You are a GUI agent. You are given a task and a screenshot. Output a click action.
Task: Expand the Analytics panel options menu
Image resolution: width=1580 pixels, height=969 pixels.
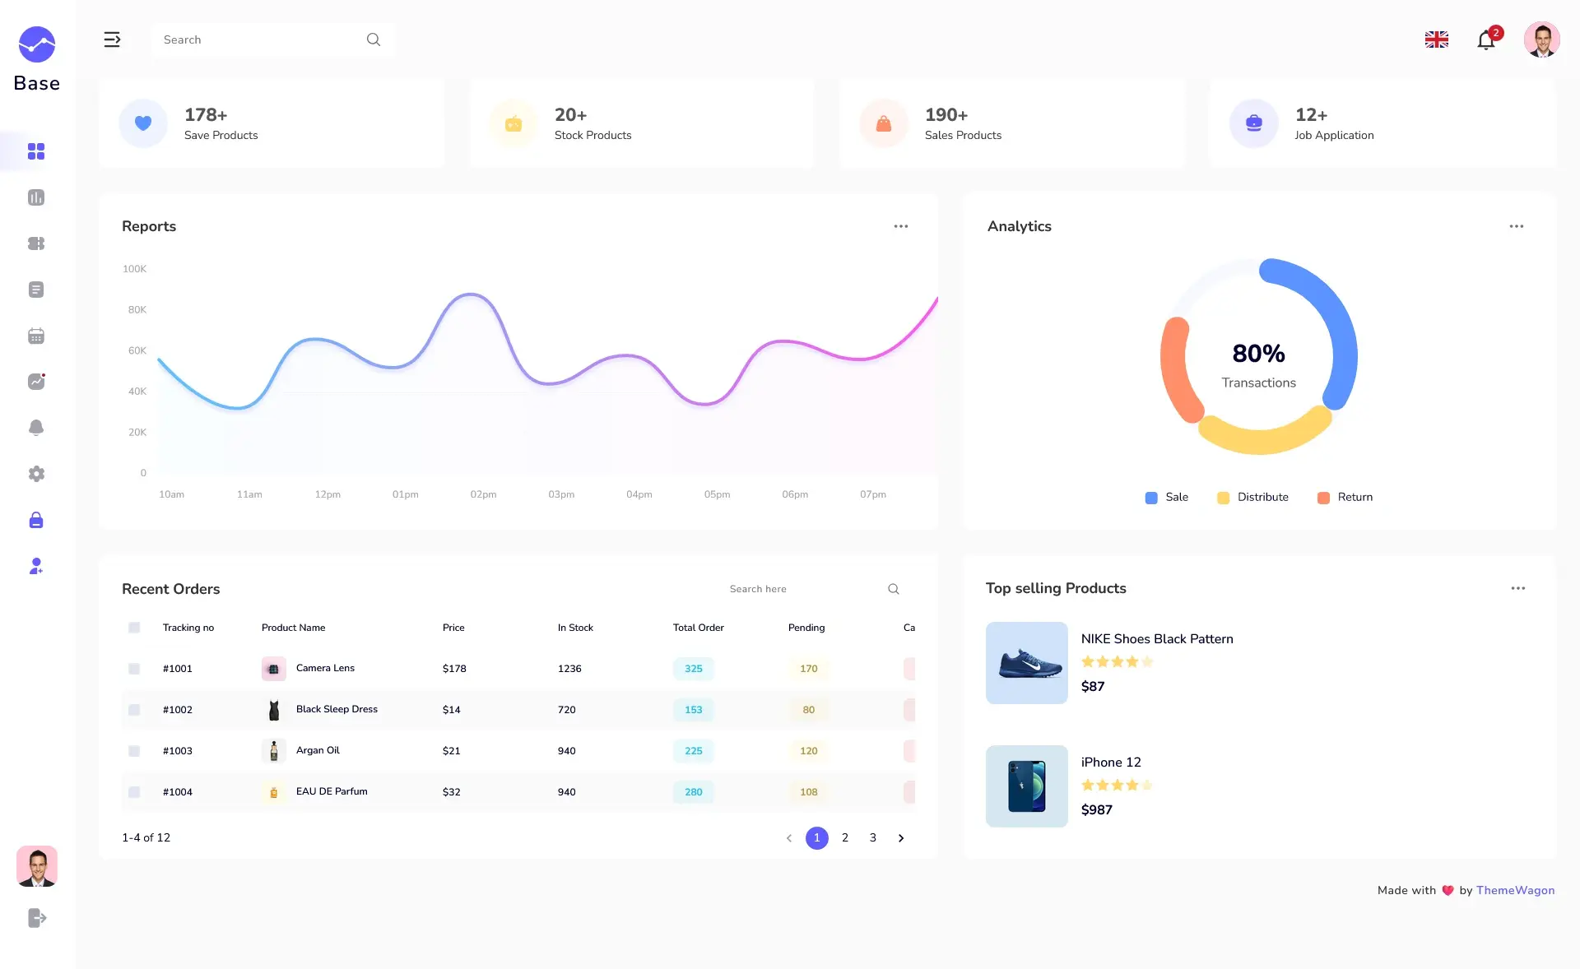coord(1517,225)
